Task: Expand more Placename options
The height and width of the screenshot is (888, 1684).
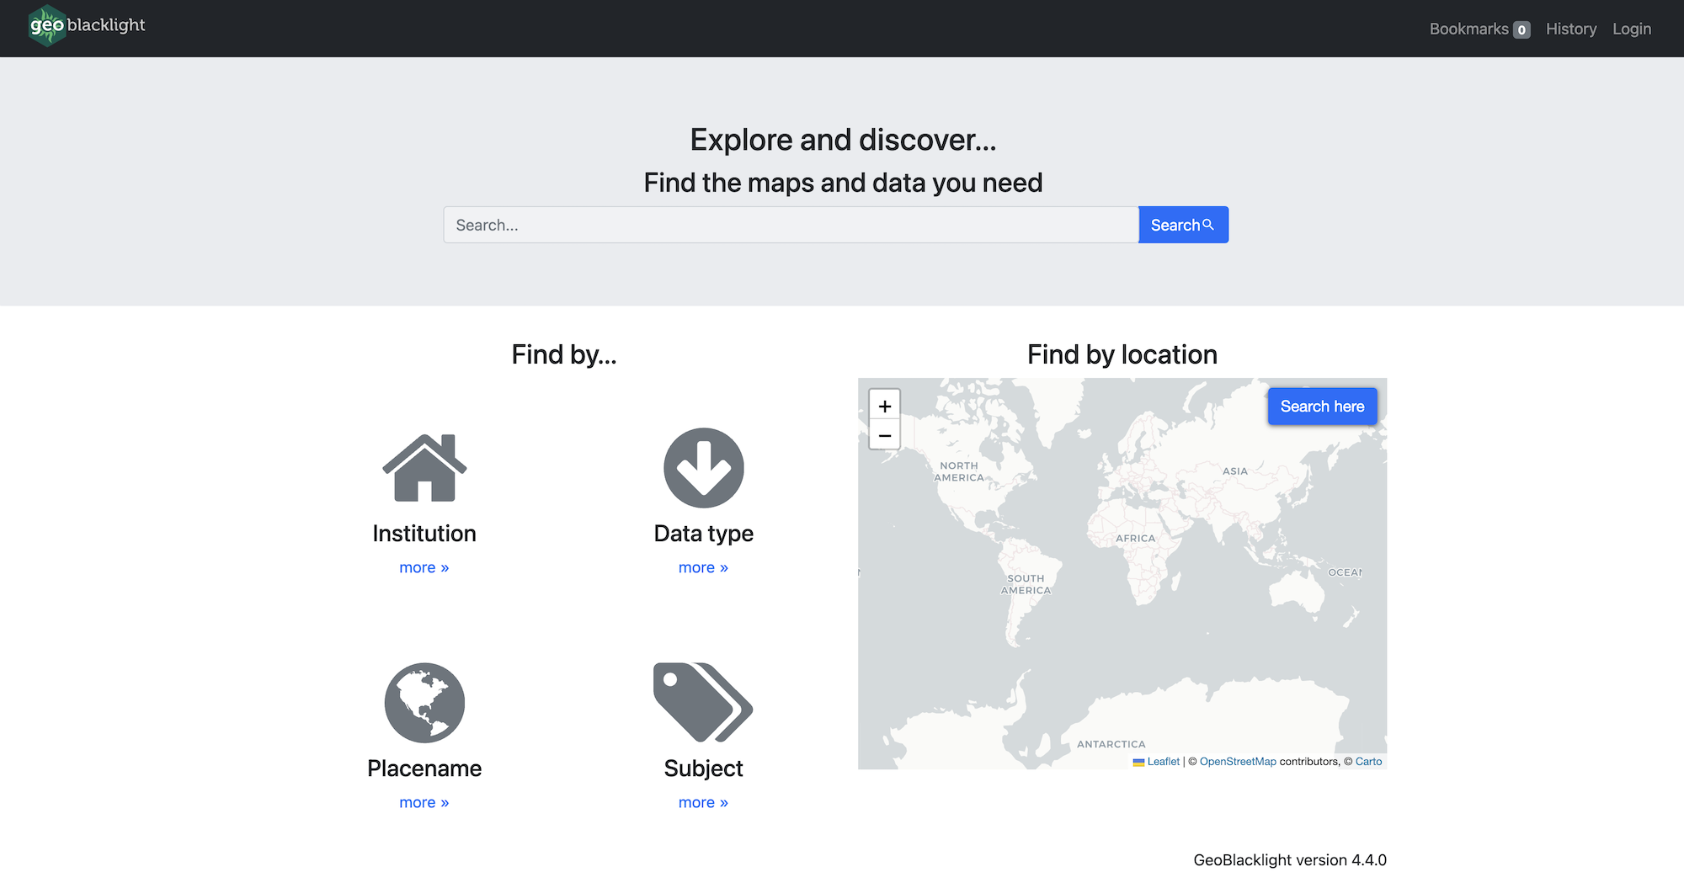Action: (424, 802)
